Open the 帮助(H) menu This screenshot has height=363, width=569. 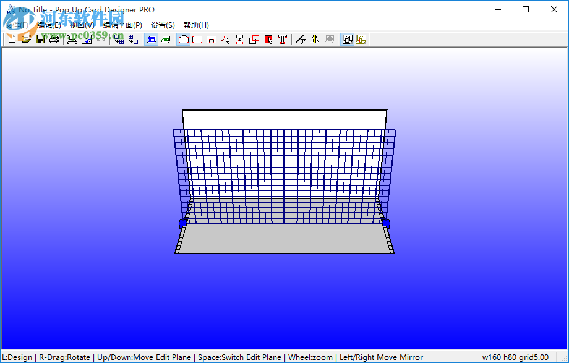[x=196, y=25]
